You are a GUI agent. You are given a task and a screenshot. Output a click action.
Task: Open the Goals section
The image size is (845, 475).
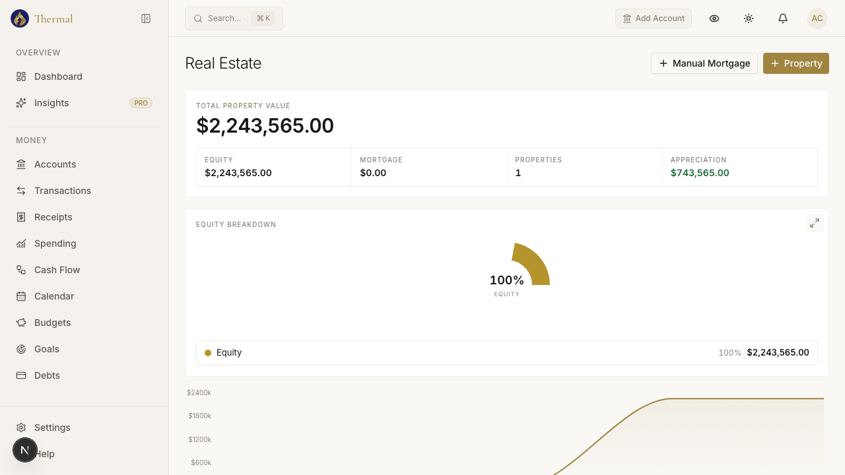pyautogui.click(x=46, y=349)
